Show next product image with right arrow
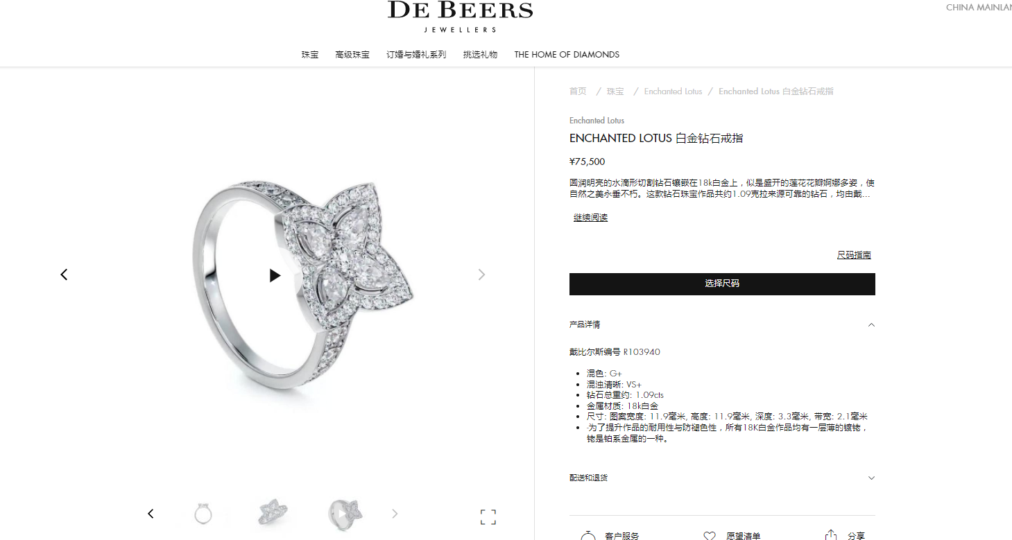Viewport: 1012px width, 540px height. coord(482,275)
